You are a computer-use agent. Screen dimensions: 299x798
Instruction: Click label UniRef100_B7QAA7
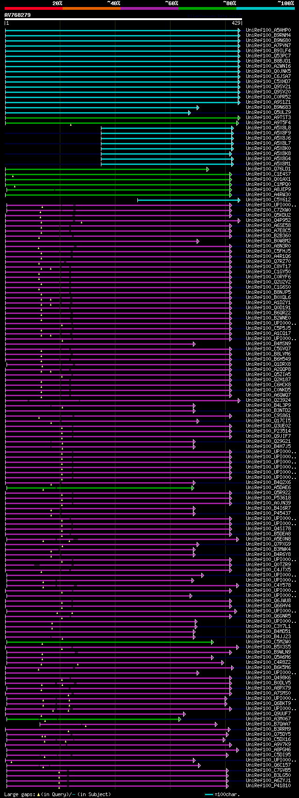[268, 724]
